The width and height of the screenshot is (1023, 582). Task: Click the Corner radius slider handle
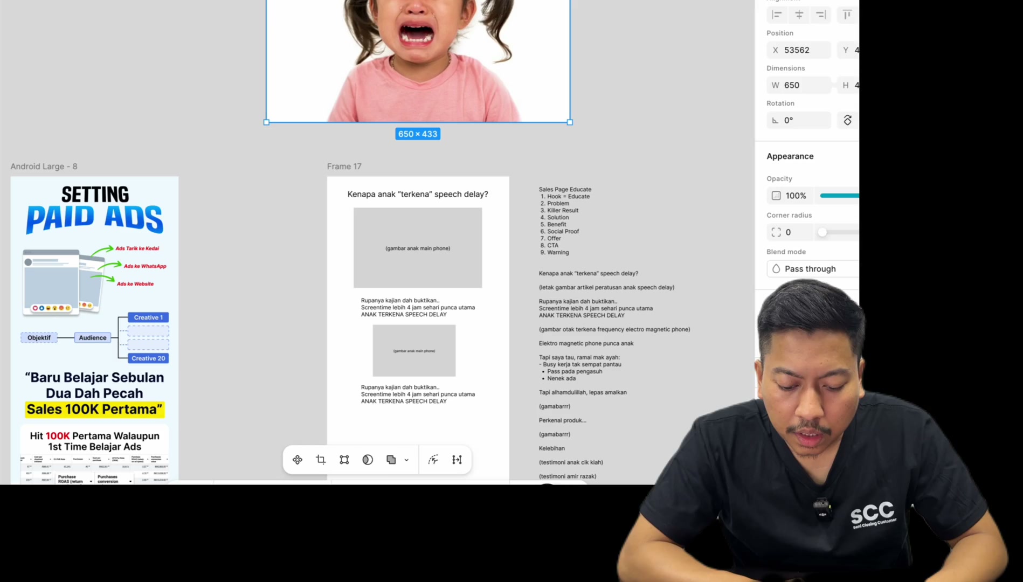click(822, 232)
